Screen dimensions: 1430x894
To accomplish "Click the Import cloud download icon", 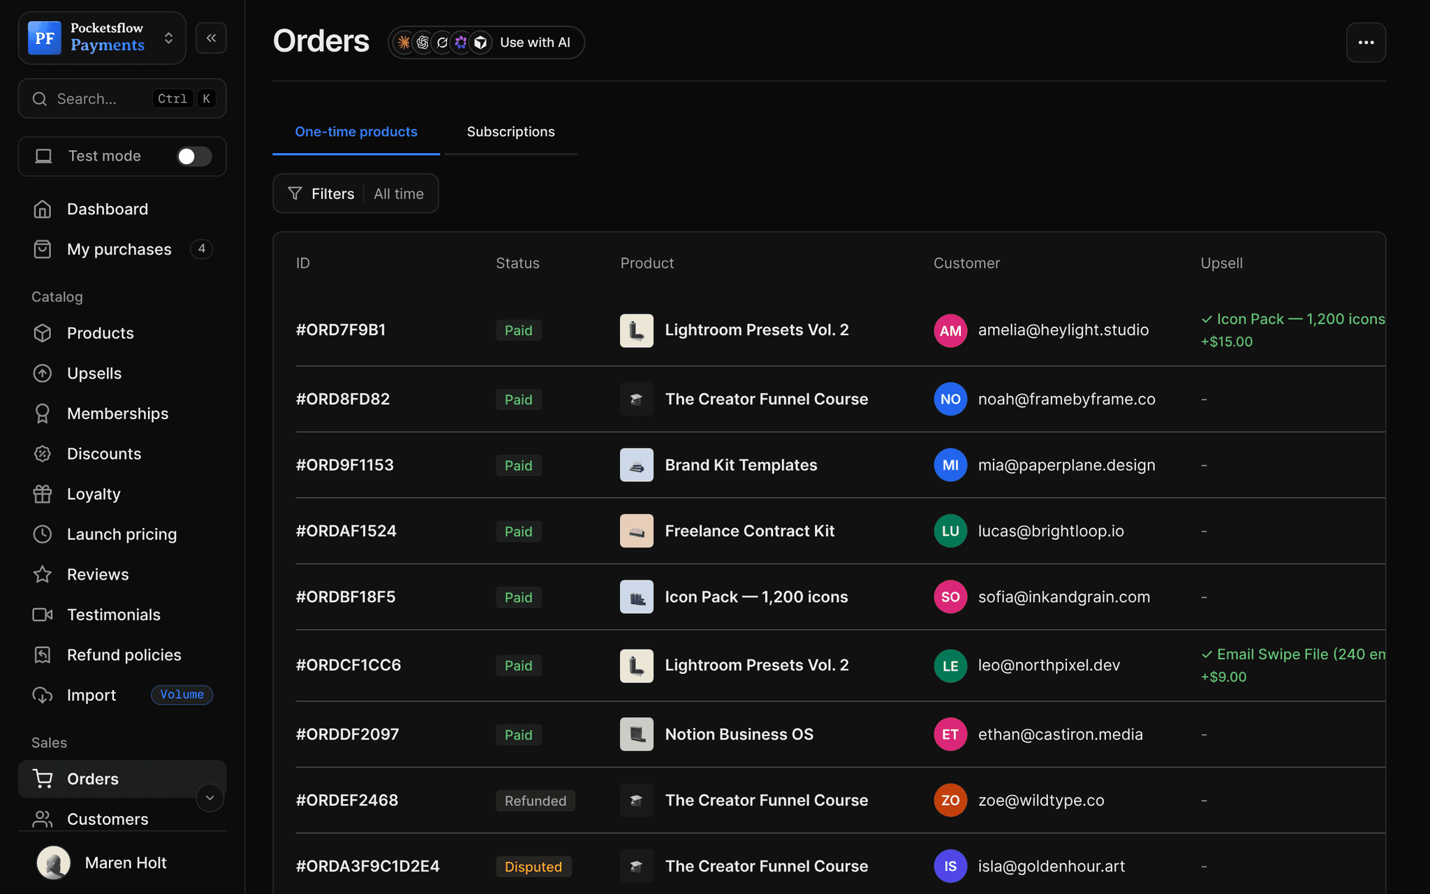I will pos(43,695).
